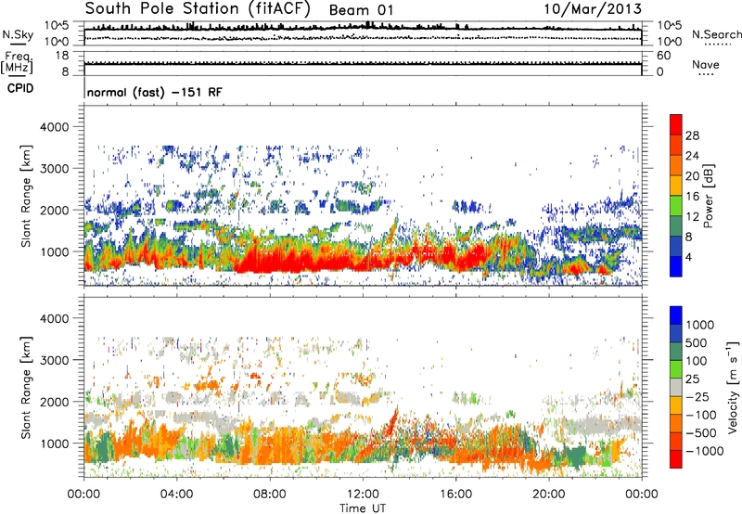Click the 16:00 time tick label
Viewport: 742px width, 514px height.
click(455, 495)
